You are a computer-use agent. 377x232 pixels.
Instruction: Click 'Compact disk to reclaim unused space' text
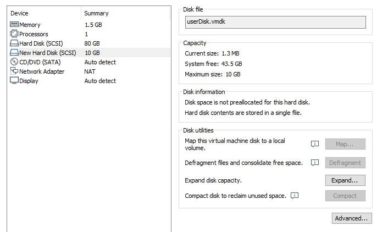(x=235, y=196)
